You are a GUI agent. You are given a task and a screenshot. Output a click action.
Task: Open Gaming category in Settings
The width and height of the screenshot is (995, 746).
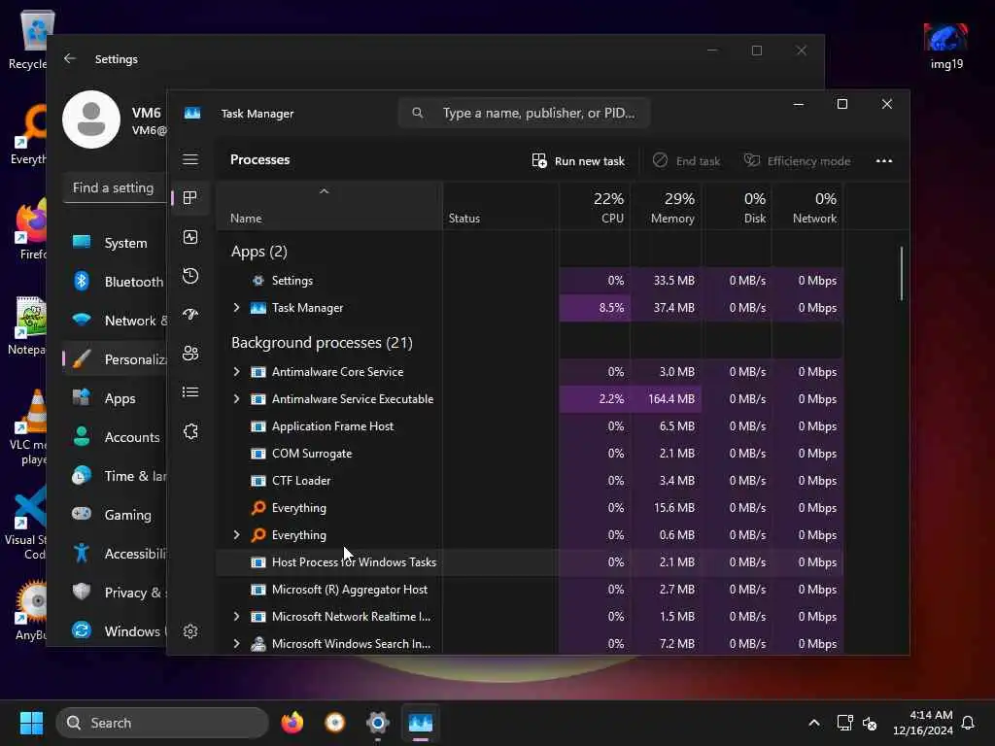(x=115, y=515)
